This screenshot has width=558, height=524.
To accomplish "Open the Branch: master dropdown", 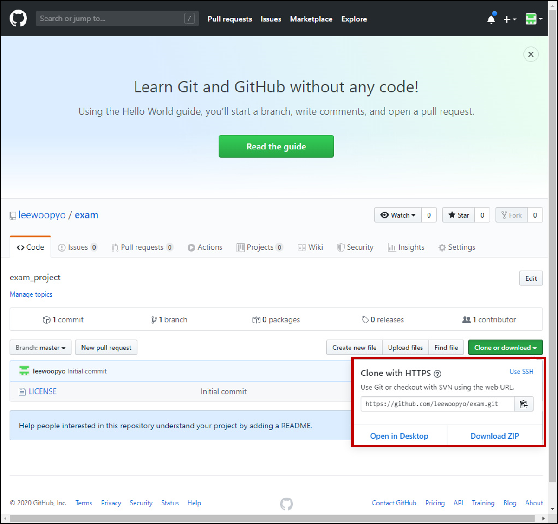I will (x=40, y=348).
